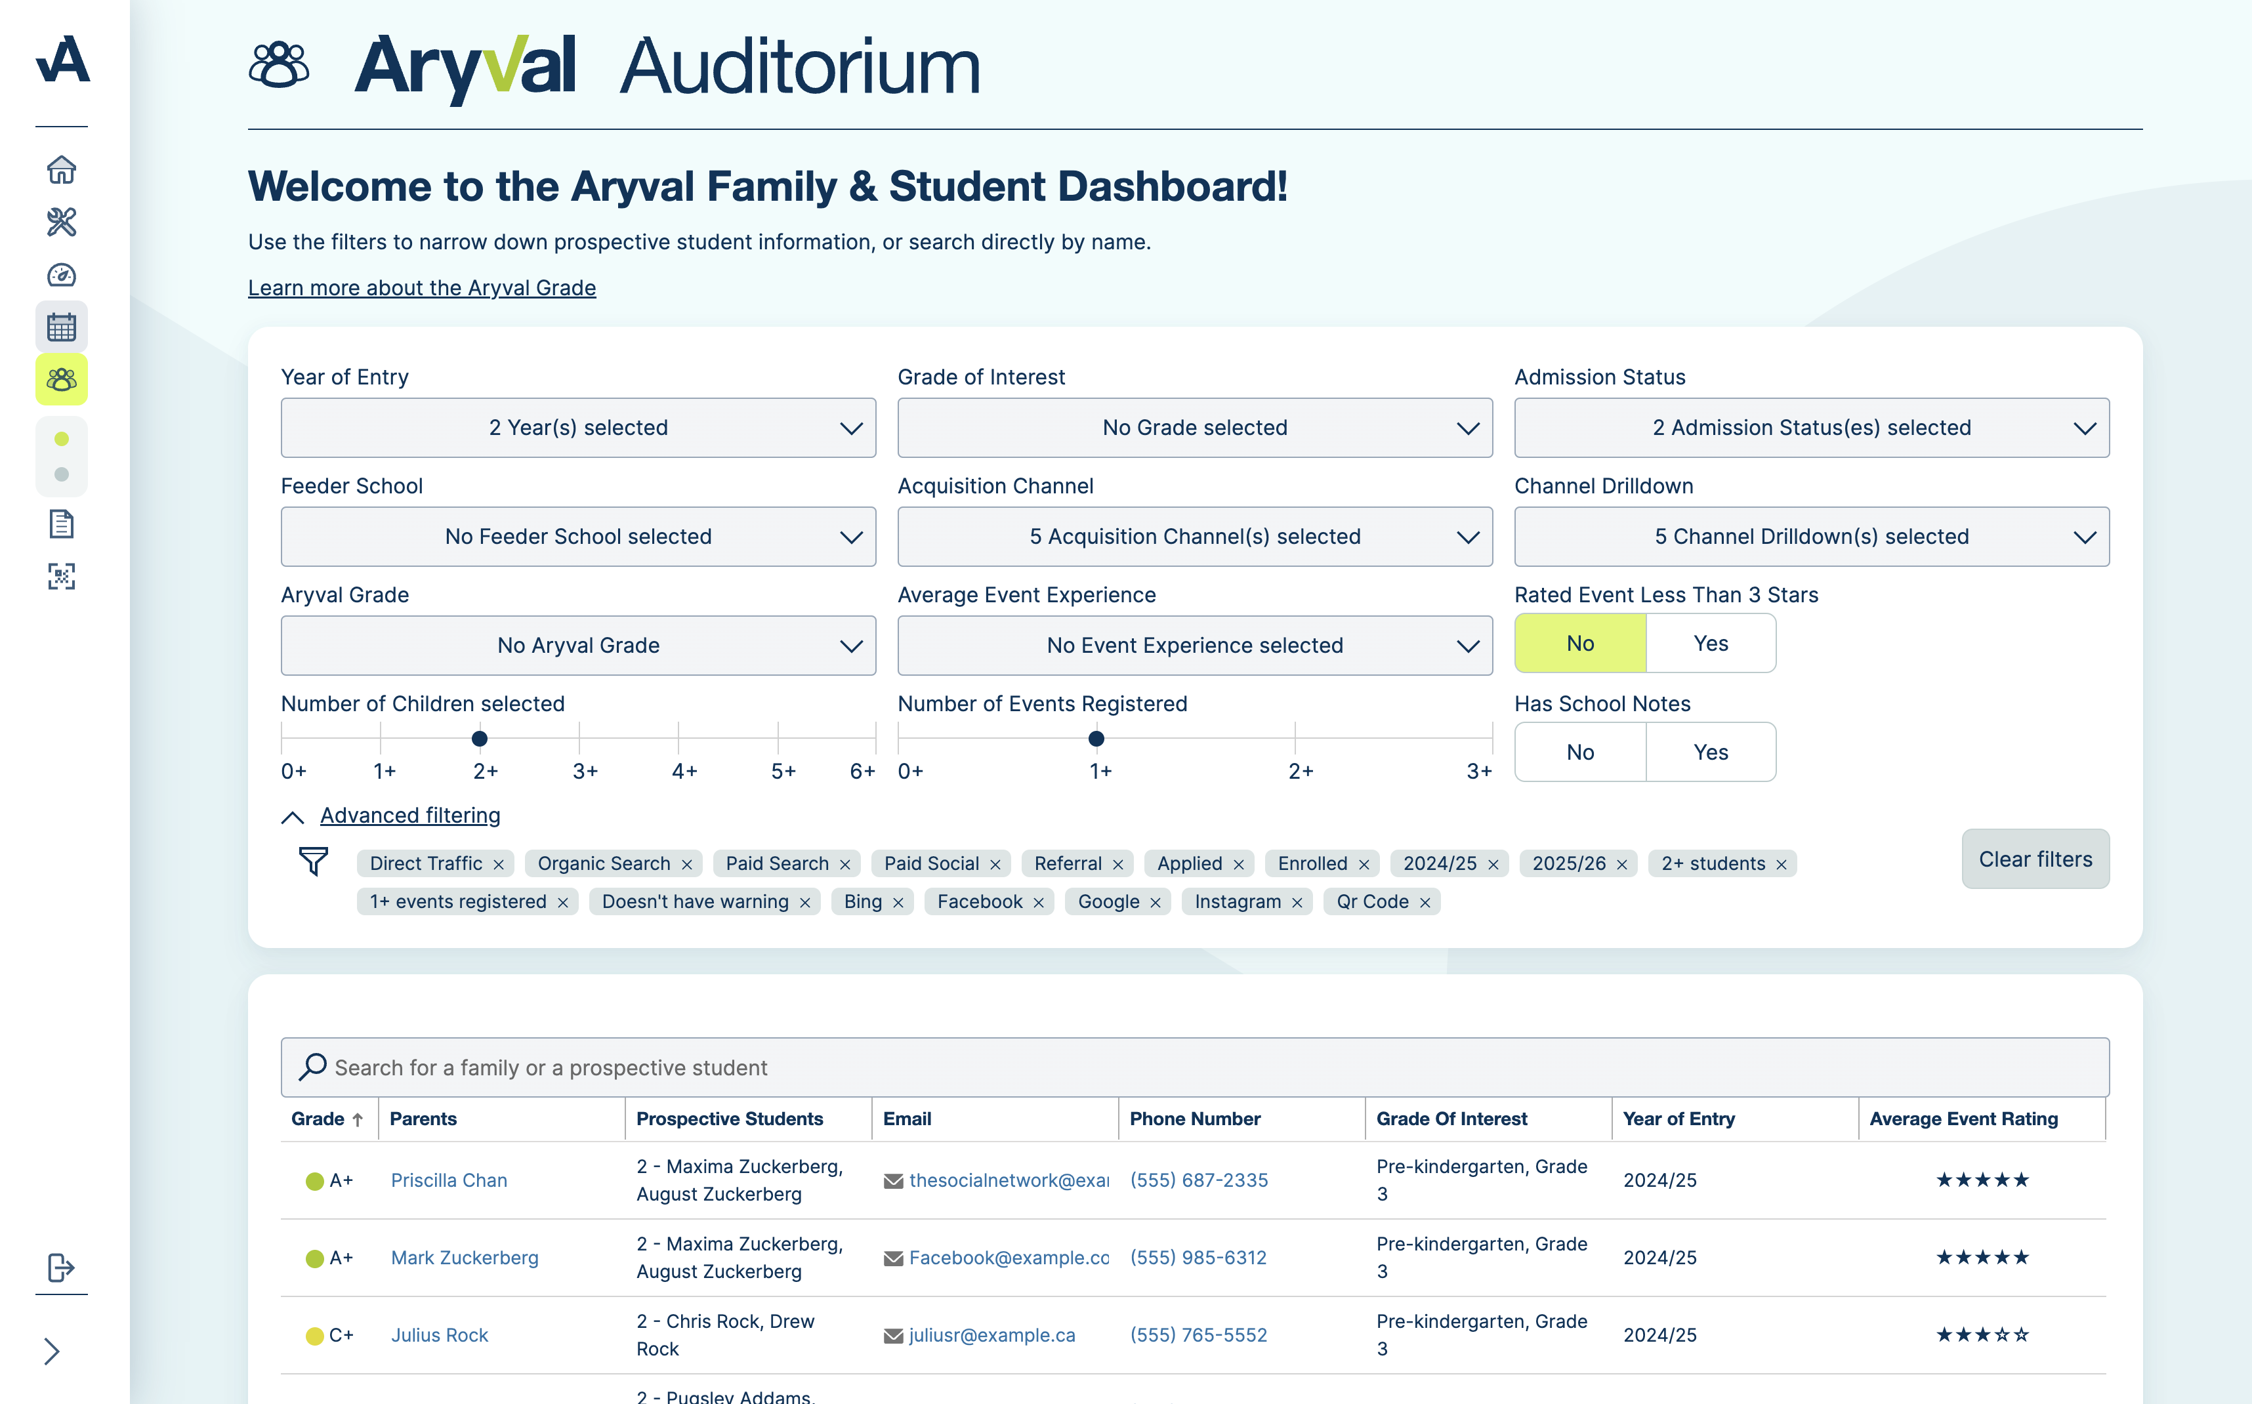
Task: Expand the sidebar with the chevron arrow
Action: coord(53,1352)
